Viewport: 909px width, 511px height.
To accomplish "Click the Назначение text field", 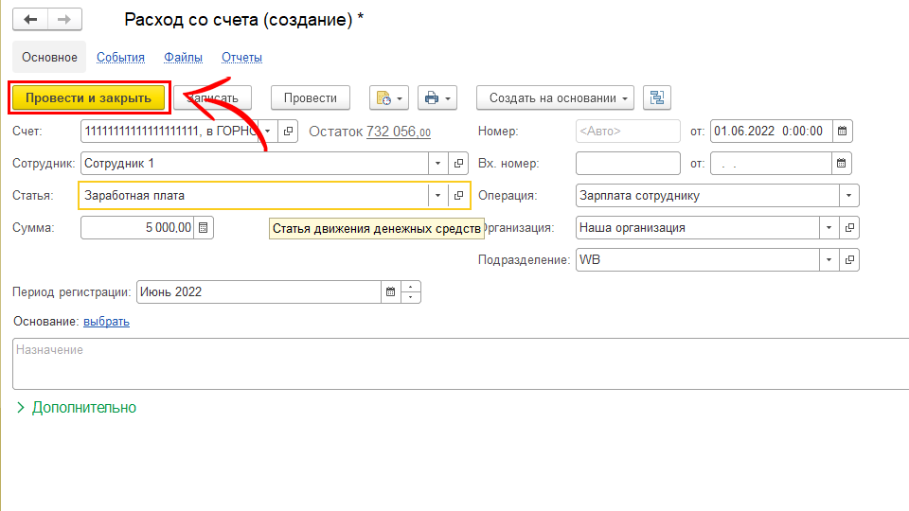I will click(x=454, y=364).
